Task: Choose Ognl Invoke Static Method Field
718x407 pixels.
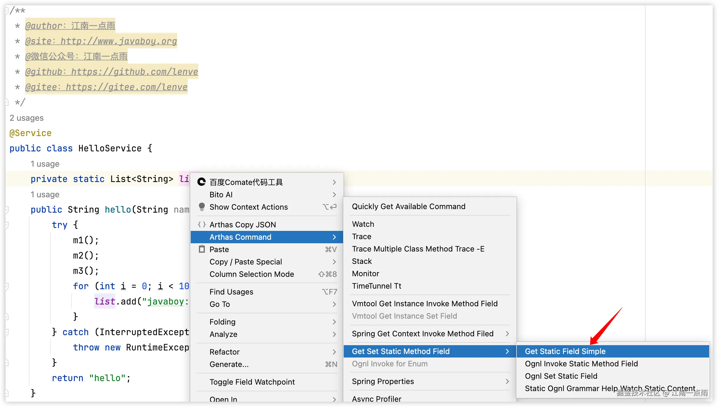Action: pos(581,364)
